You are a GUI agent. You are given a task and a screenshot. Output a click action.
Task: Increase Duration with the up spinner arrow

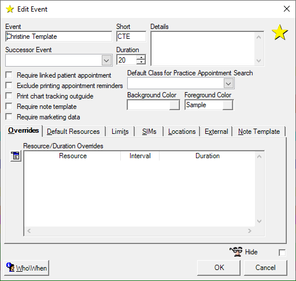tap(141, 57)
